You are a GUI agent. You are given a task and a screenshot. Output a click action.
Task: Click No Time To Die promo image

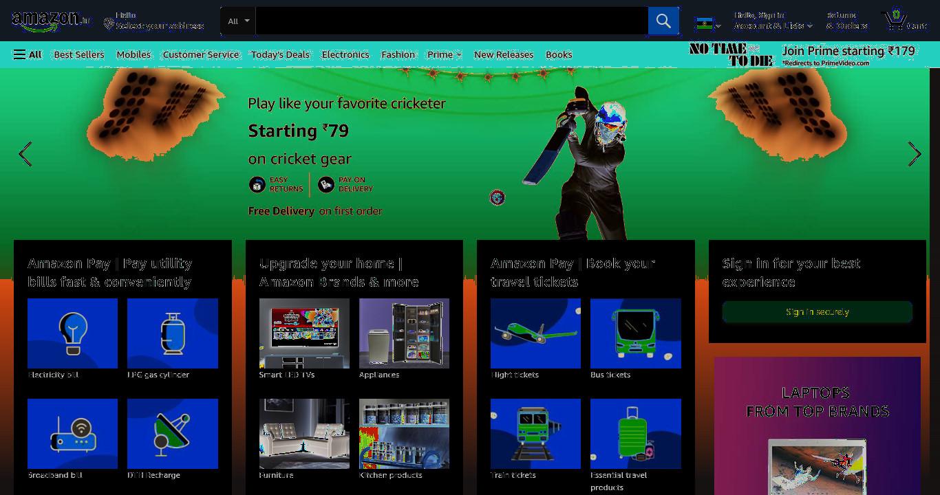731,54
